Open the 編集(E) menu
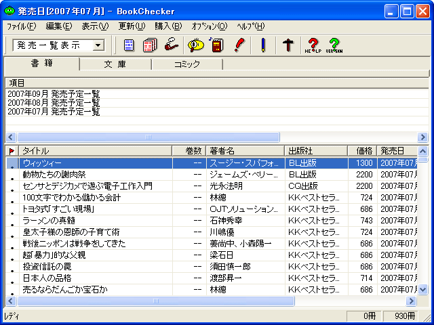 pos(59,26)
